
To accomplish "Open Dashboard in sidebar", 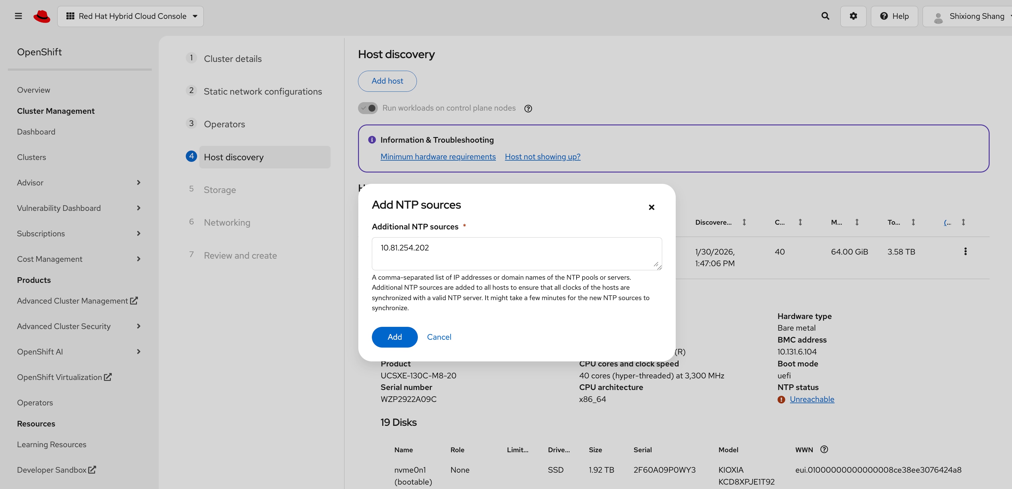I will [36, 132].
